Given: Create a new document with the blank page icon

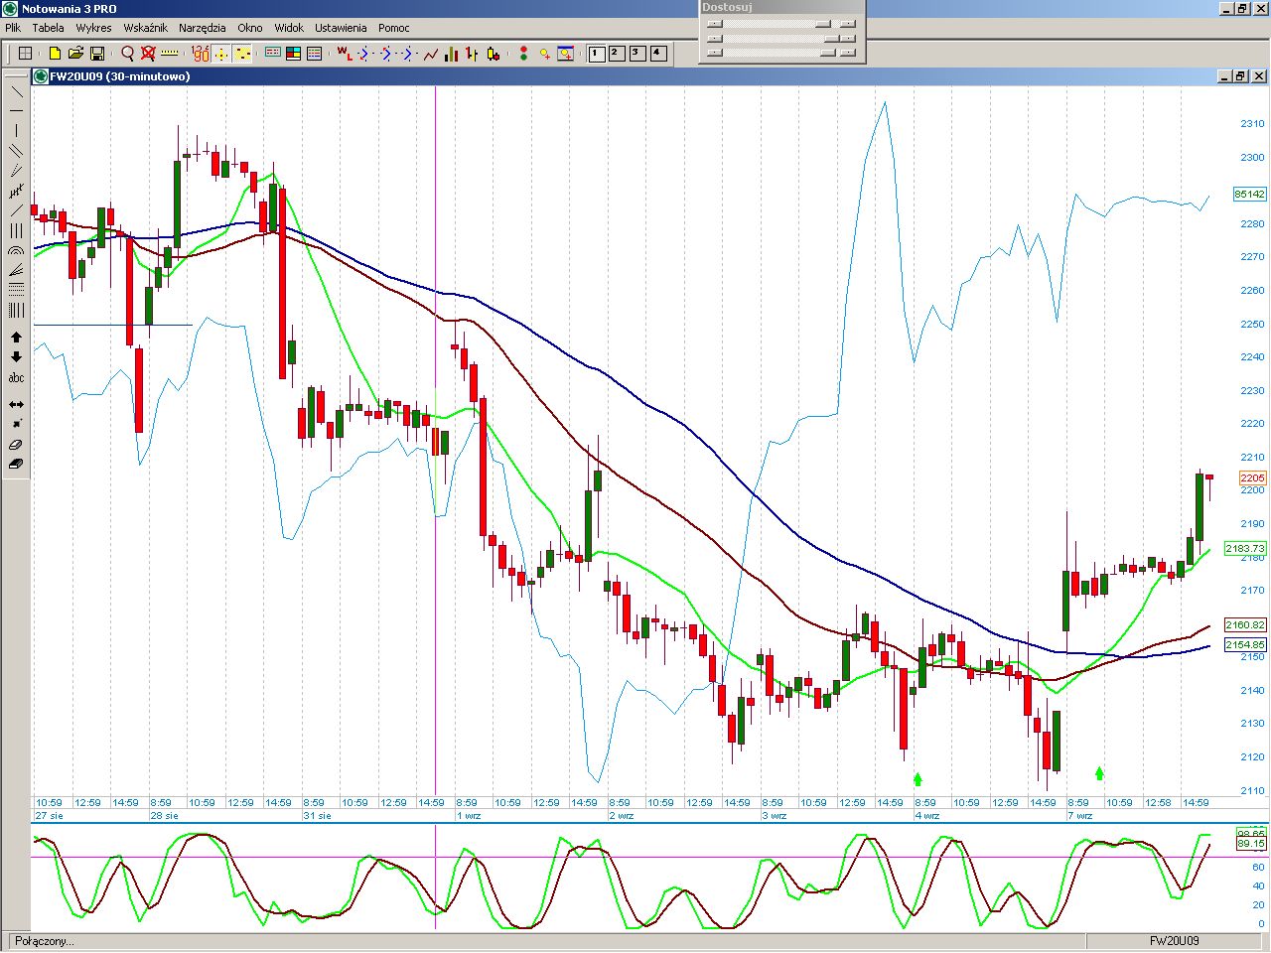Looking at the screenshot, I should click(55, 54).
